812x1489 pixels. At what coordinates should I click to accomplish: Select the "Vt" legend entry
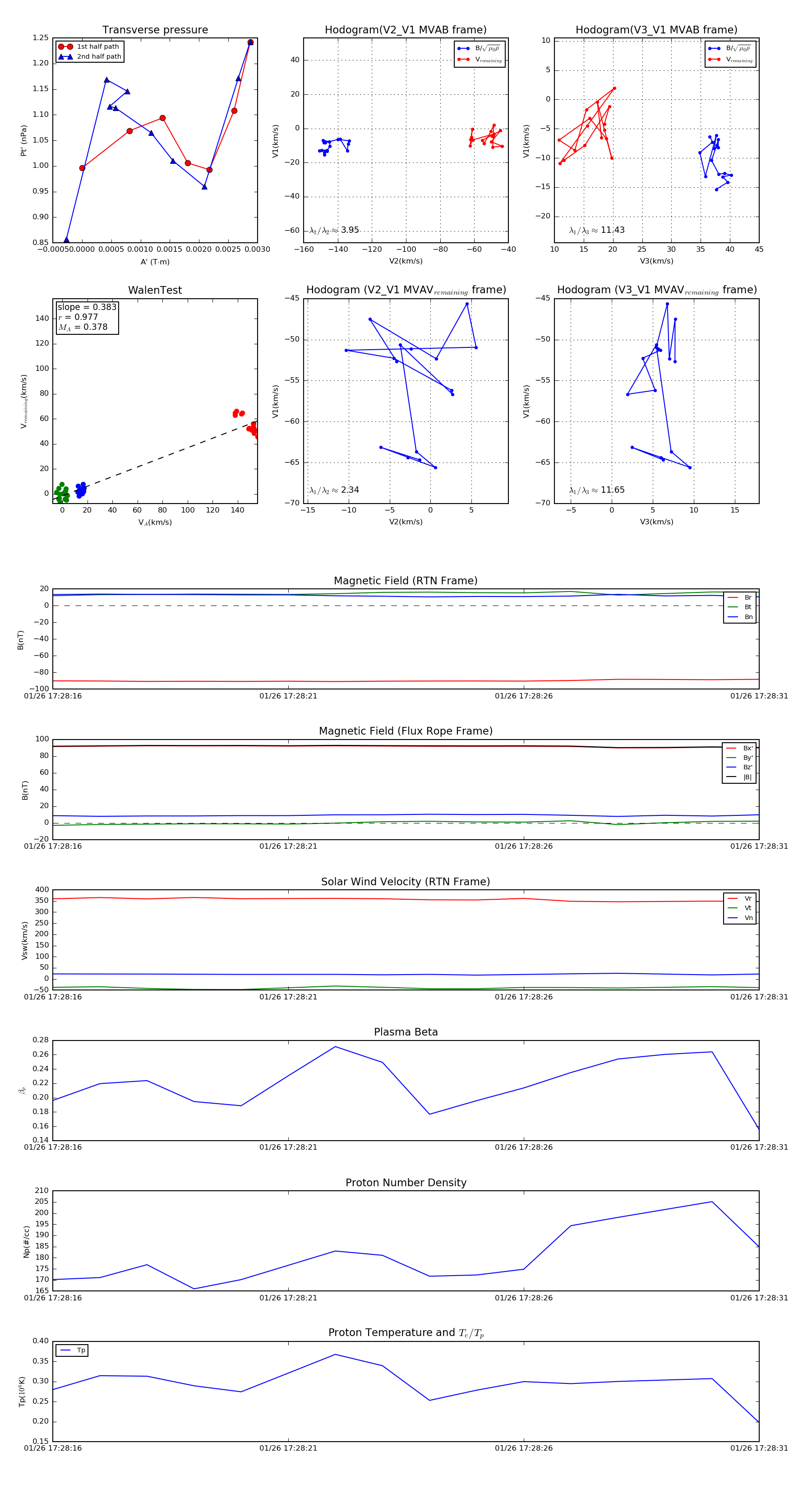(x=740, y=908)
